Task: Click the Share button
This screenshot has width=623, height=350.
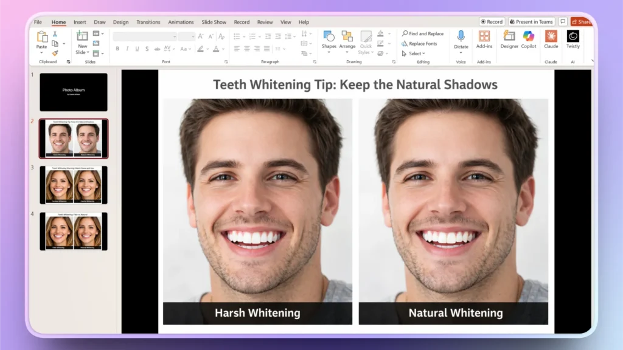Action: [x=581, y=21]
